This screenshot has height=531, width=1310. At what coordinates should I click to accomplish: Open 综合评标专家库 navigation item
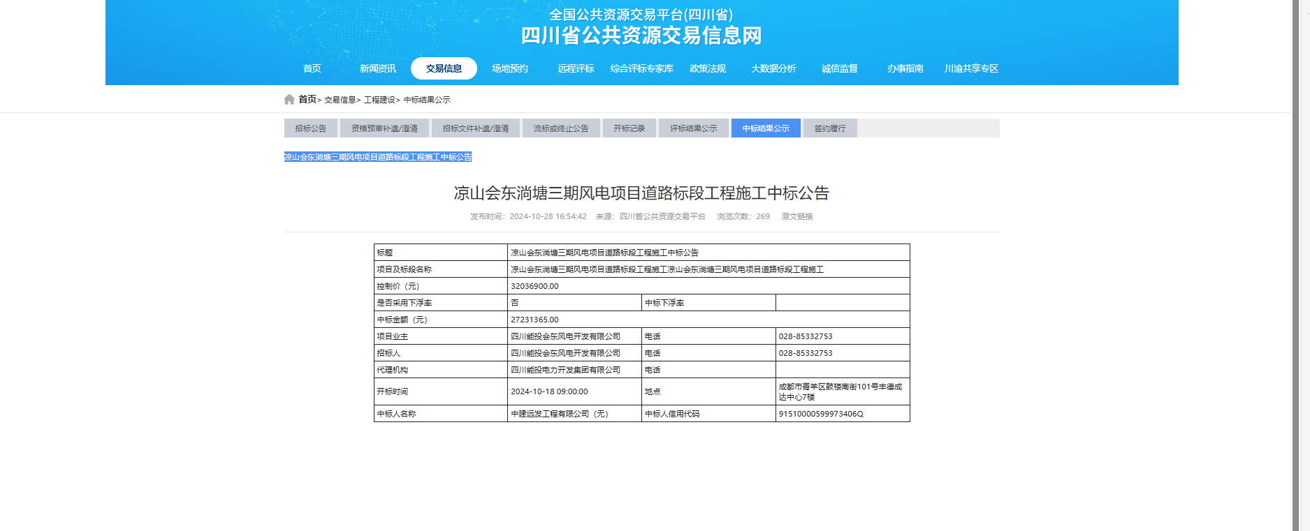click(x=641, y=68)
